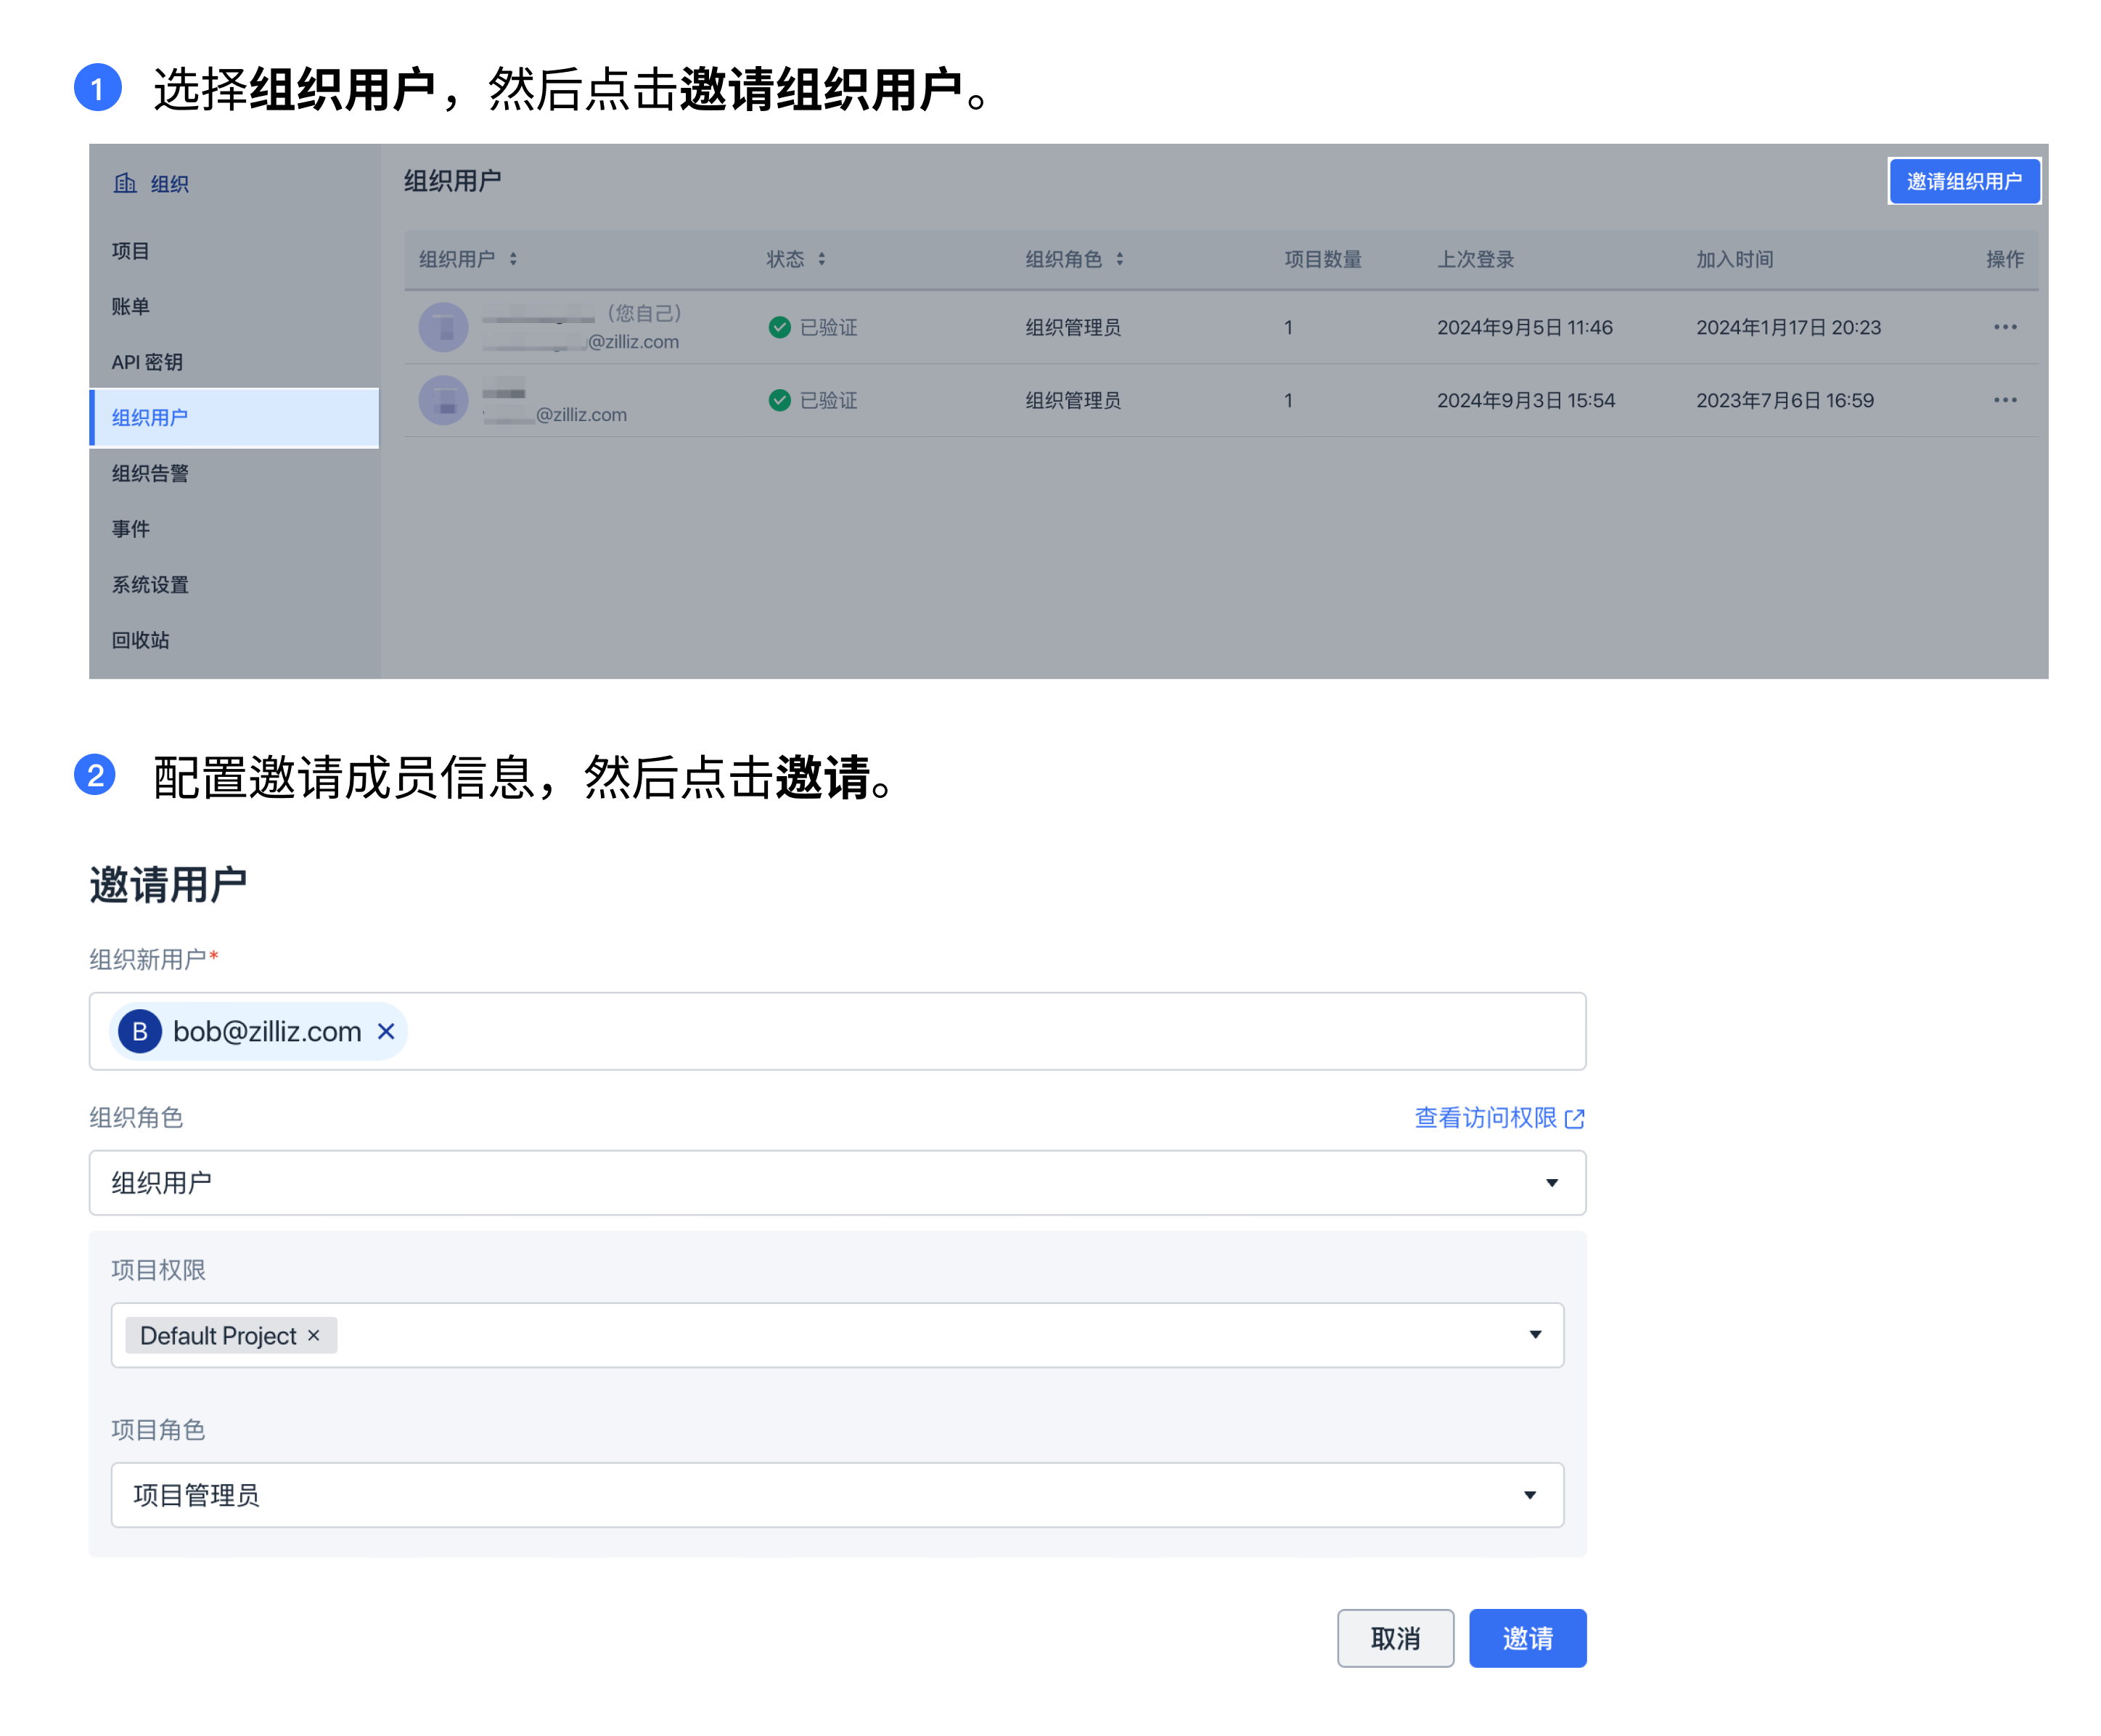Sort by 状态 column arrows
The image size is (2101, 1736).
(x=822, y=259)
